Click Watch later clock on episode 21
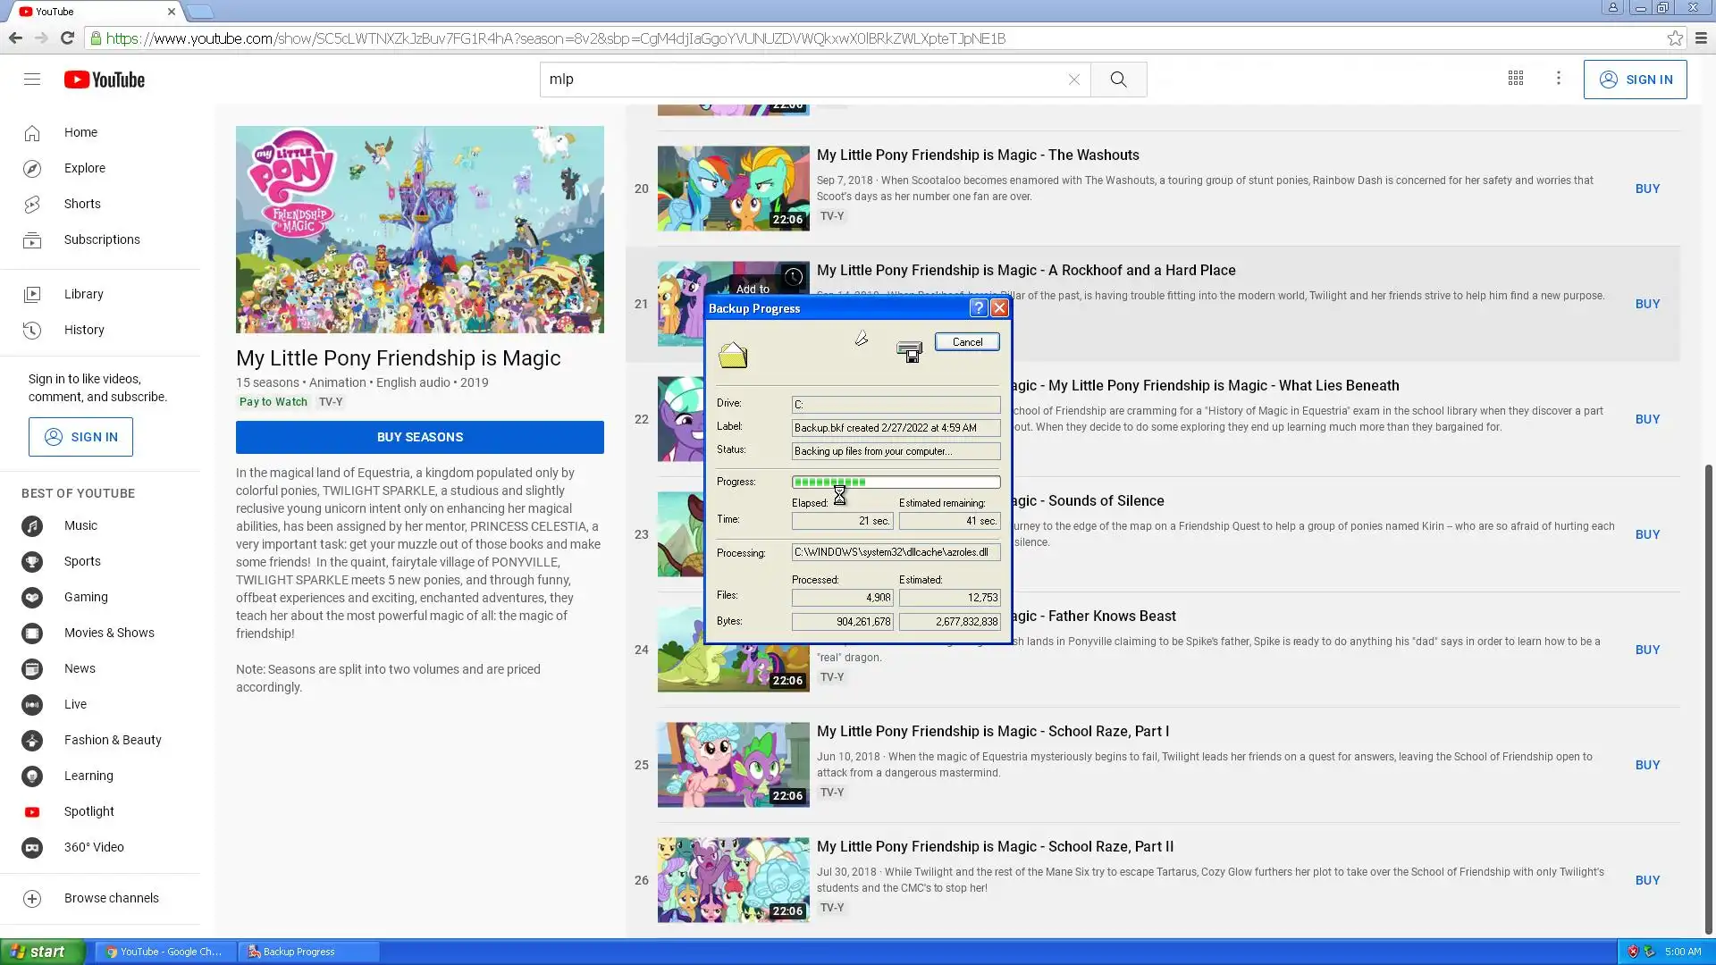 (793, 277)
